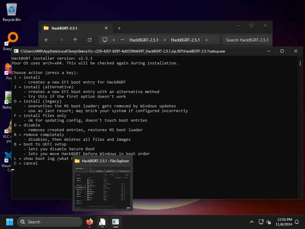Click the 'F = install files only' line

tap(40, 115)
